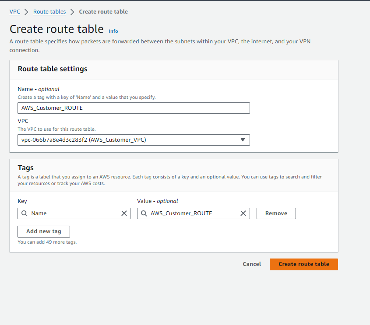
Task: Click the 'Tags' section heading
Action: pos(25,168)
